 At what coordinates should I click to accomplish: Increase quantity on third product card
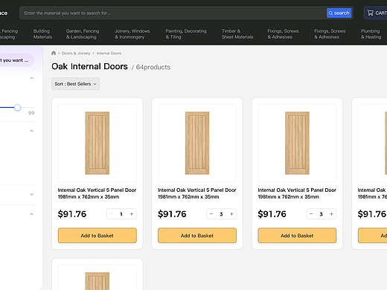pos(332,214)
